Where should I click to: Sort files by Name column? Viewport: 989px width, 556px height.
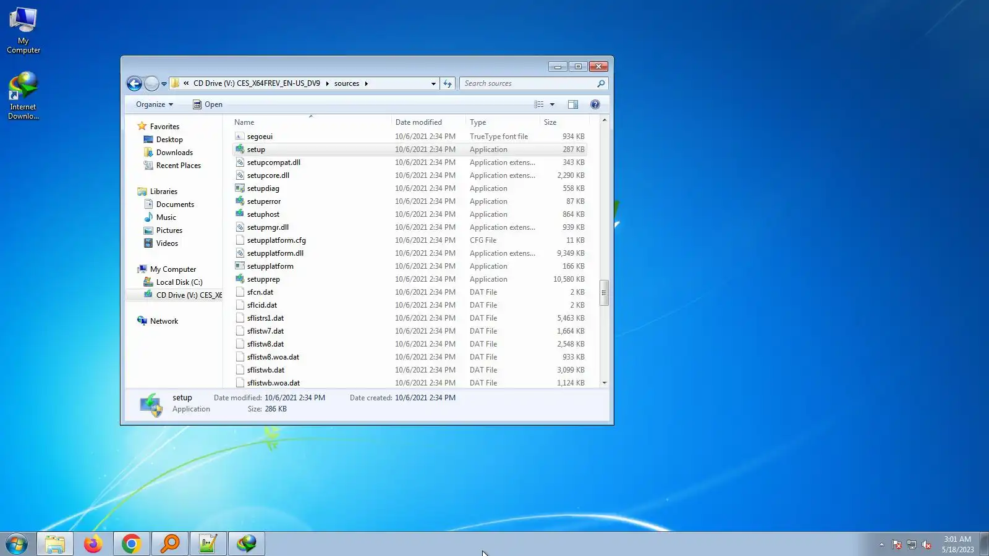pos(311,122)
